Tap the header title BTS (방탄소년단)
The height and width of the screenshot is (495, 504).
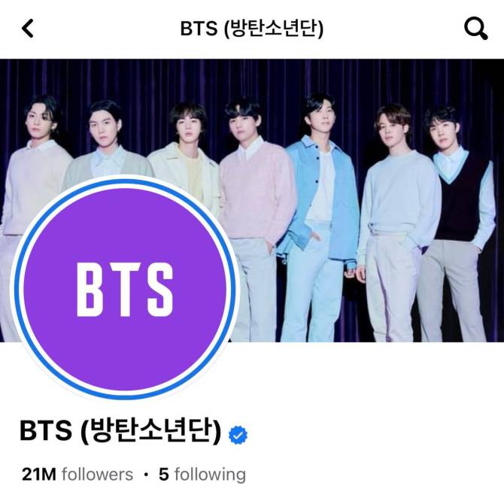[x=252, y=29]
